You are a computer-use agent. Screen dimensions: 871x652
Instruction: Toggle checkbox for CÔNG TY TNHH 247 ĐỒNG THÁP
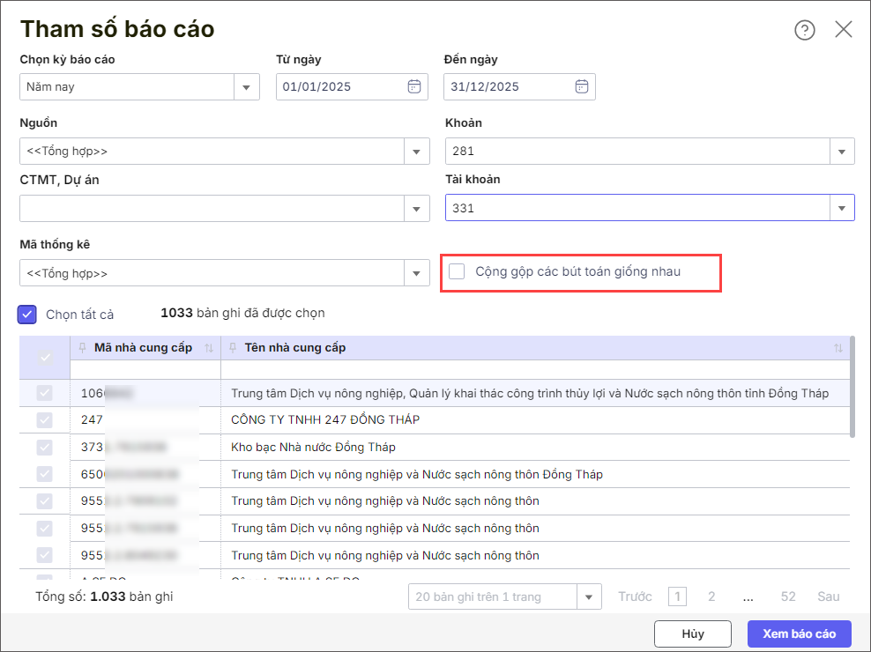[44, 420]
